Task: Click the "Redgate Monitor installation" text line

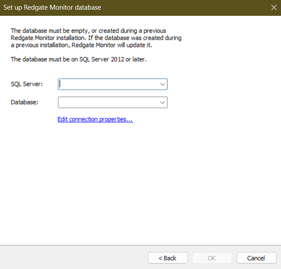Action: [96, 38]
